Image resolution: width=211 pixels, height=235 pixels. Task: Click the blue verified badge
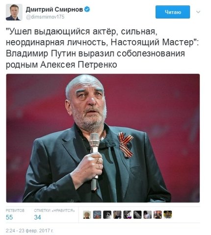coord(87,9)
